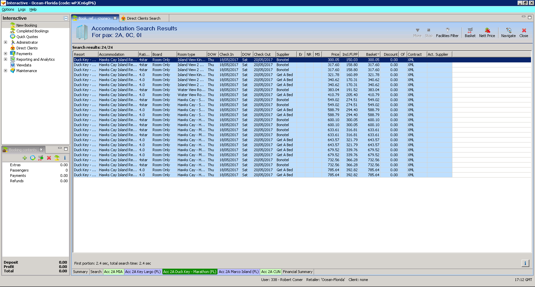Click the Basket cart toolbar icon
Viewport: 535px width, 287px height.
tap(470, 32)
